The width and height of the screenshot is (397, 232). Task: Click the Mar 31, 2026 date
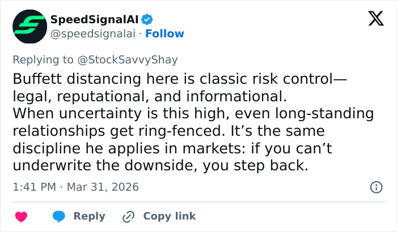click(x=102, y=187)
